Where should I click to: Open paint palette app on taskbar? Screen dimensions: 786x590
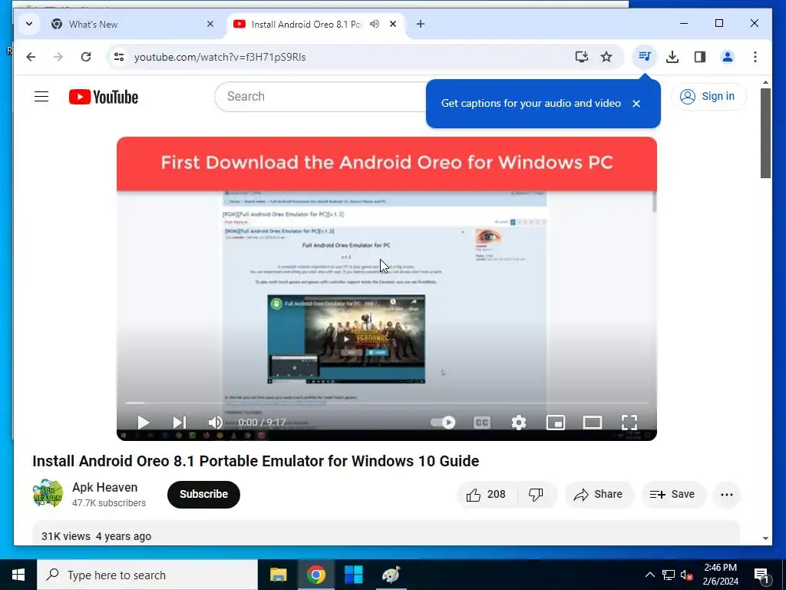click(391, 575)
